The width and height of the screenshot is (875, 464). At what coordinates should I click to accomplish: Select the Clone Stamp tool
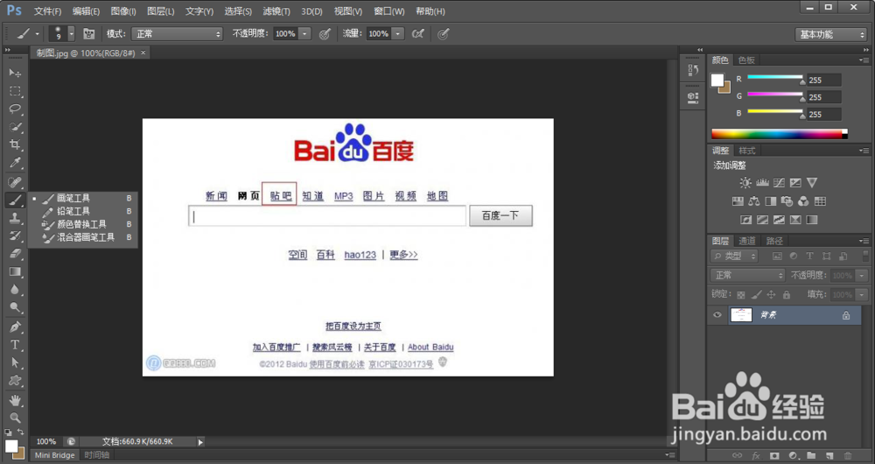[x=15, y=218]
